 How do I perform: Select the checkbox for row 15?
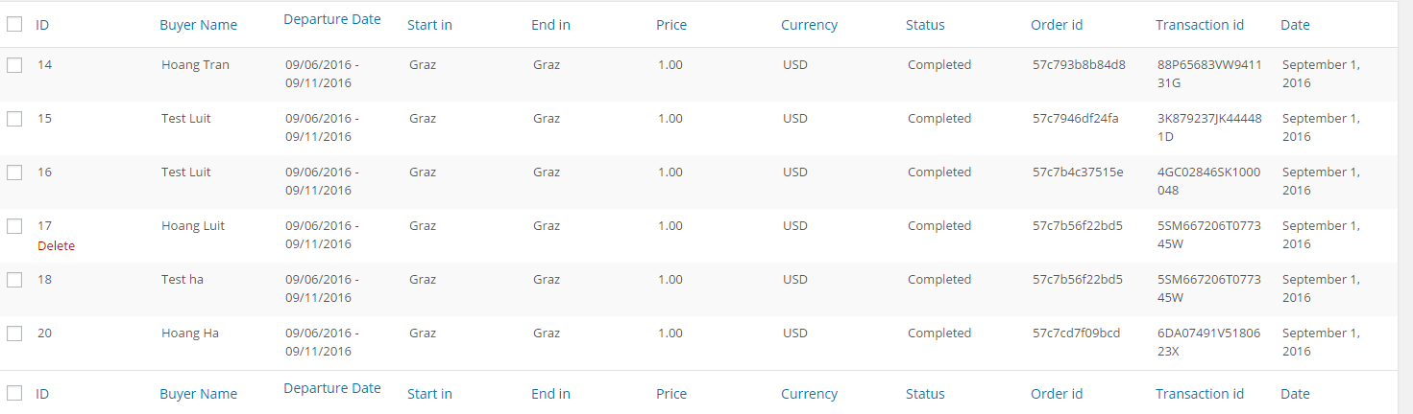pyautogui.click(x=14, y=119)
